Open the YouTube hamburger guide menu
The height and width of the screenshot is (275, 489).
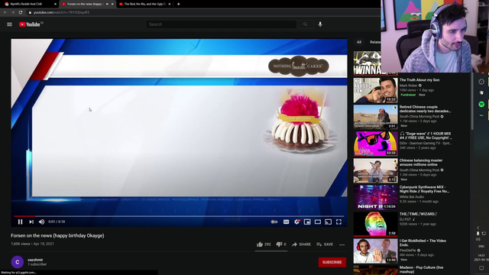coord(9,24)
